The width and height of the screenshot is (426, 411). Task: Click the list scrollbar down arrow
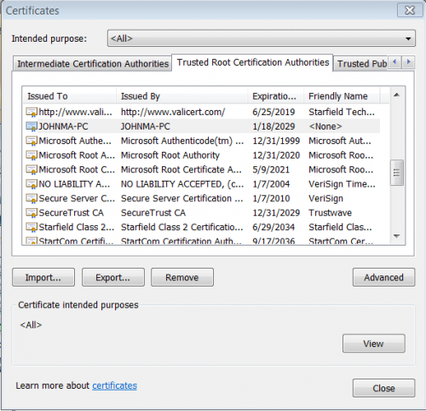click(397, 236)
